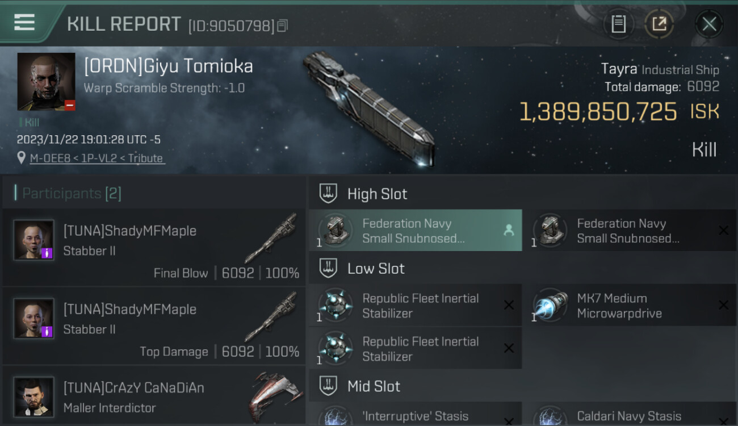Open Giyu Tomioka's character portrait
Image resolution: width=738 pixels, height=426 pixels.
[x=46, y=81]
